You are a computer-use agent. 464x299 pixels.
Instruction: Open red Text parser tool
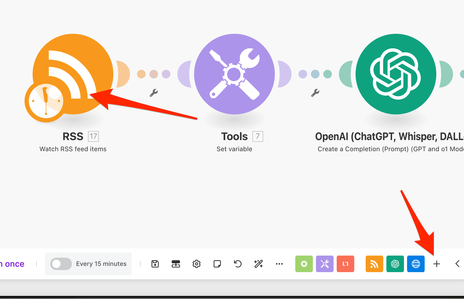point(345,264)
